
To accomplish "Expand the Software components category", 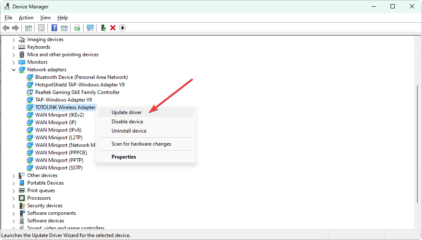I will pyautogui.click(x=13, y=214).
